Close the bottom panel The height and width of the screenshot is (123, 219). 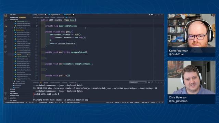tap(162, 82)
